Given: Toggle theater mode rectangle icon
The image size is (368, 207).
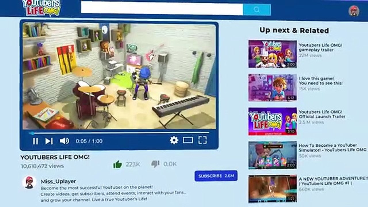Looking at the screenshot, I should pos(188,140).
